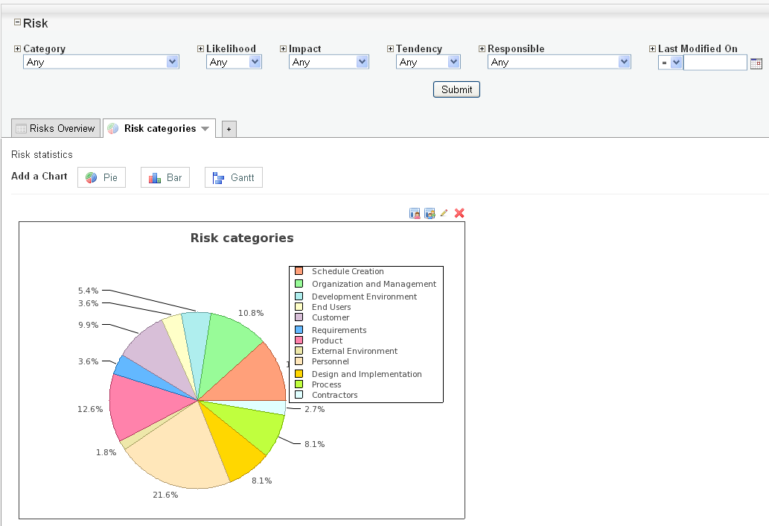Delete the Risk categories chart
The width and height of the screenshot is (769, 526).
pyautogui.click(x=459, y=213)
